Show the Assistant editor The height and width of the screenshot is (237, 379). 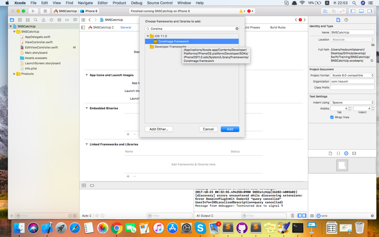click(x=333, y=11)
